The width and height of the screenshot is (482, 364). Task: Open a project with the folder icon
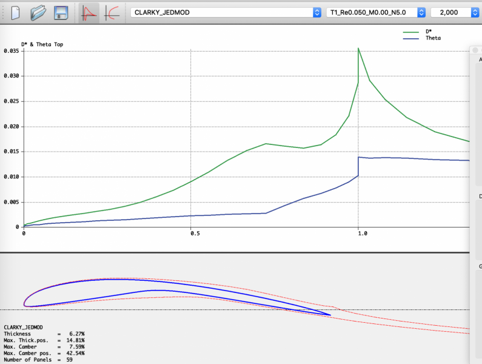(38, 12)
